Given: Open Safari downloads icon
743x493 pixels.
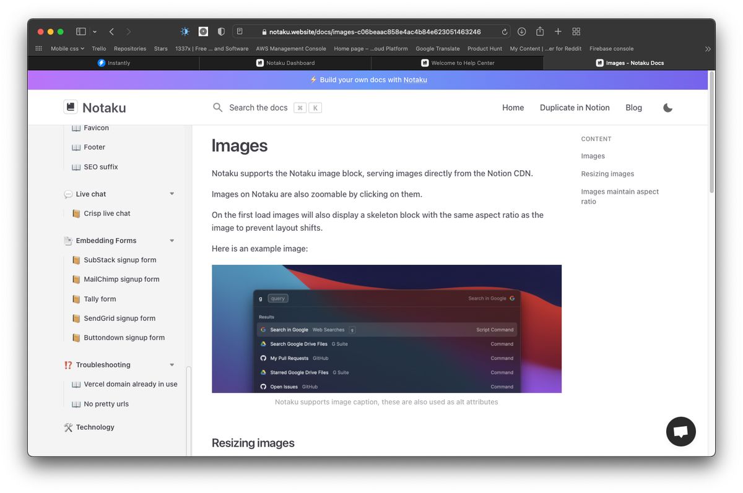Looking at the screenshot, I should (x=522, y=32).
